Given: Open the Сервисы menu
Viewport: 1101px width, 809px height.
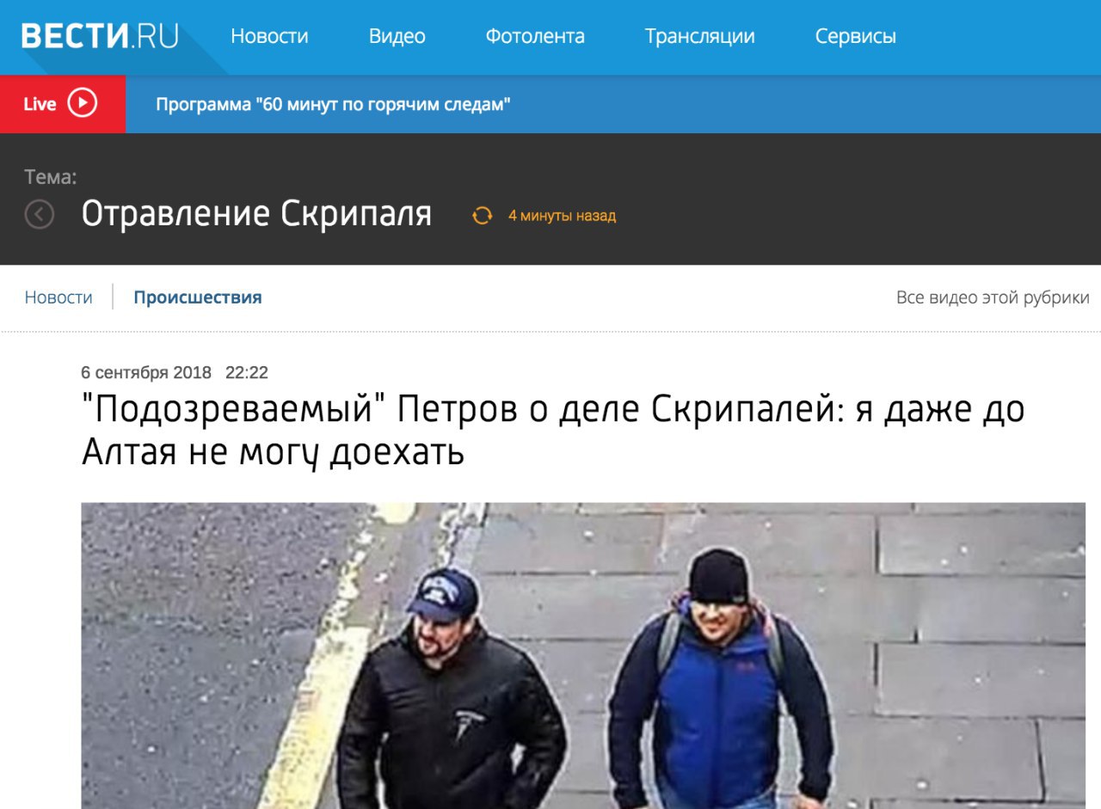Looking at the screenshot, I should [x=856, y=36].
